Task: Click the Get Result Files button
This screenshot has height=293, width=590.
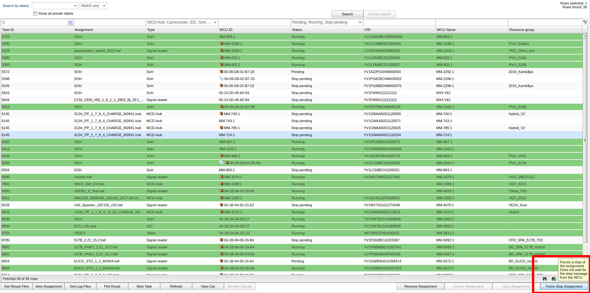Action: click(x=17, y=286)
